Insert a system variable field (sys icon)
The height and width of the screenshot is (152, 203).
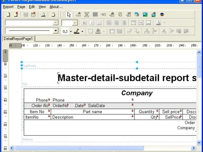(x=129, y=14)
